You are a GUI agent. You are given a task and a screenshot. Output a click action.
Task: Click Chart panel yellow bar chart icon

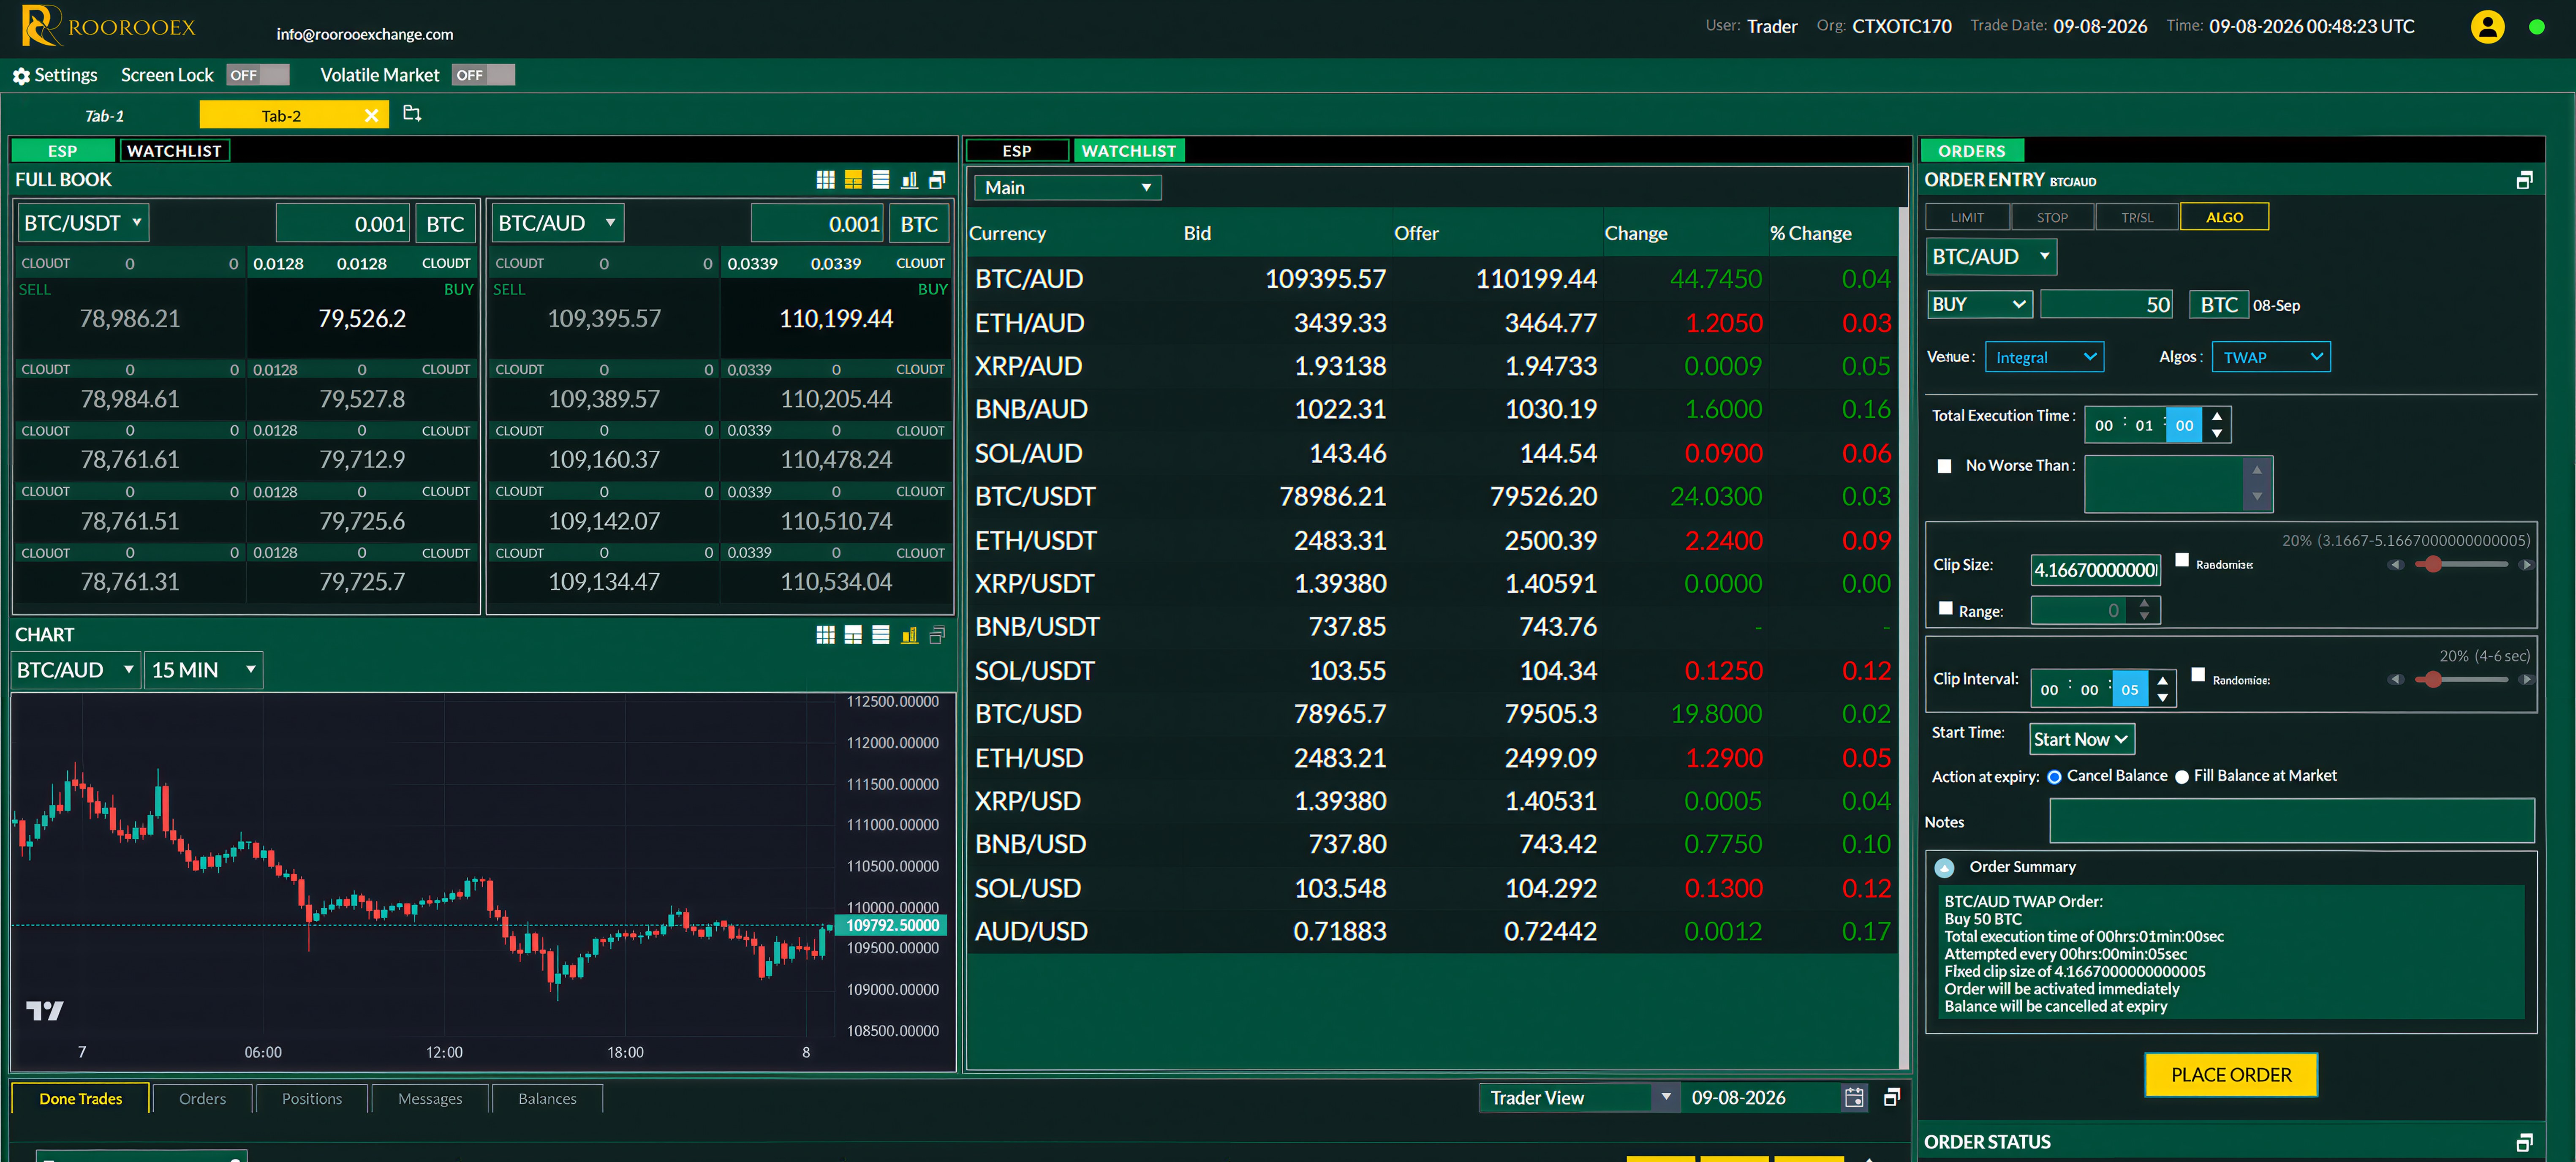(909, 635)
